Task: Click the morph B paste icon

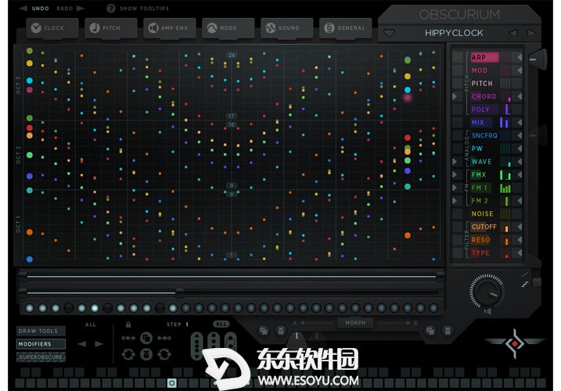Action: 448,331
